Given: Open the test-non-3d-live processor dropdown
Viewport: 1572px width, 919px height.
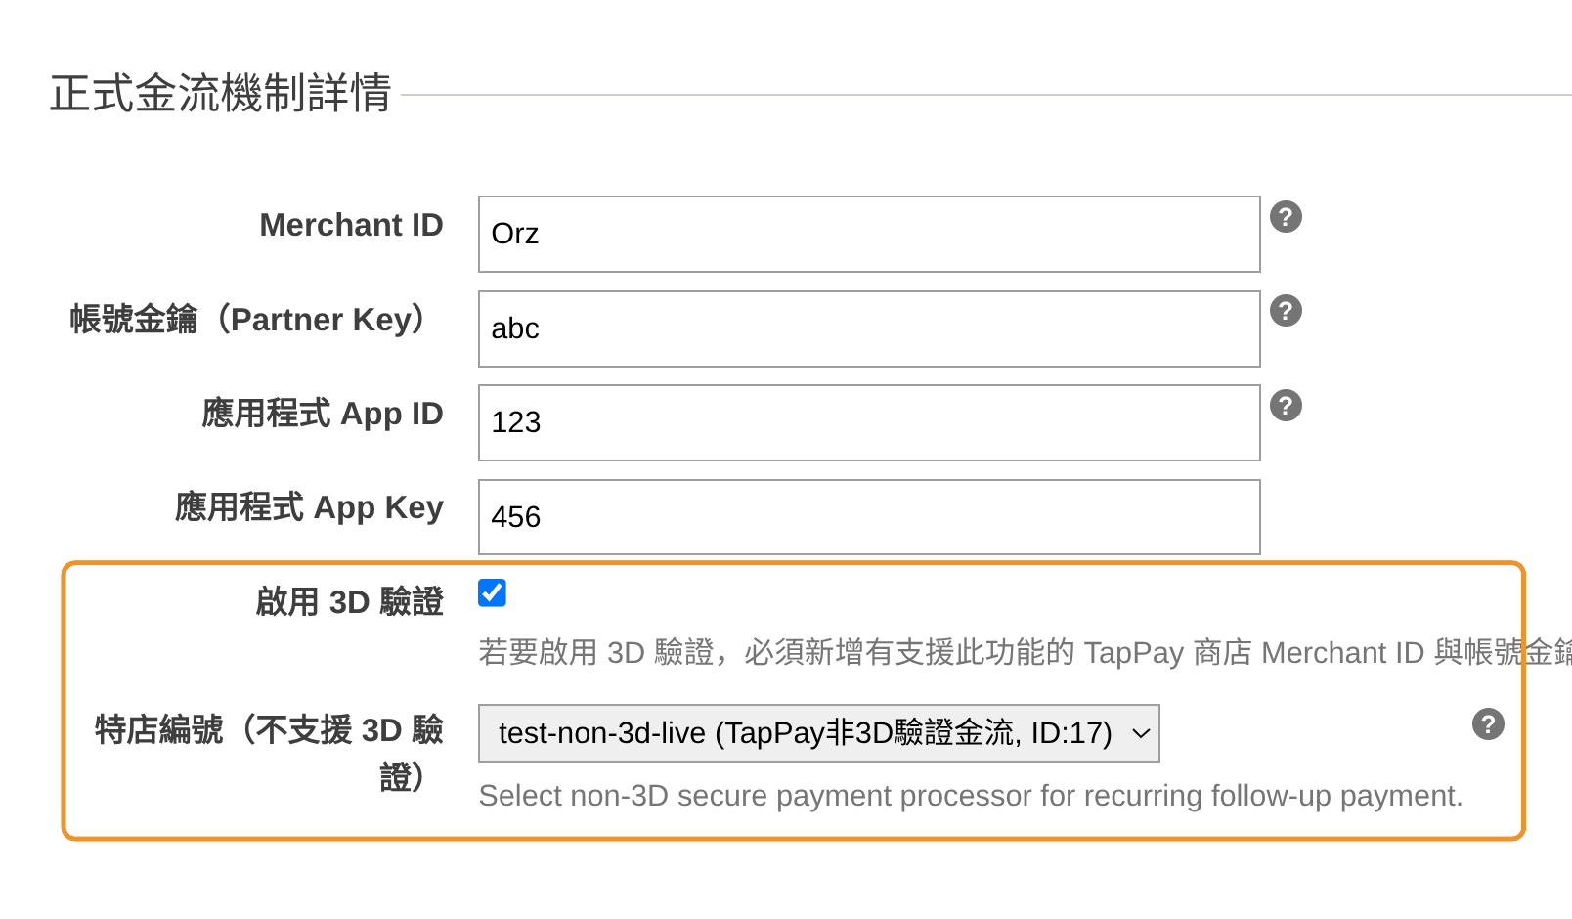Looking at the screenshot, I should (x=817, y=733).
